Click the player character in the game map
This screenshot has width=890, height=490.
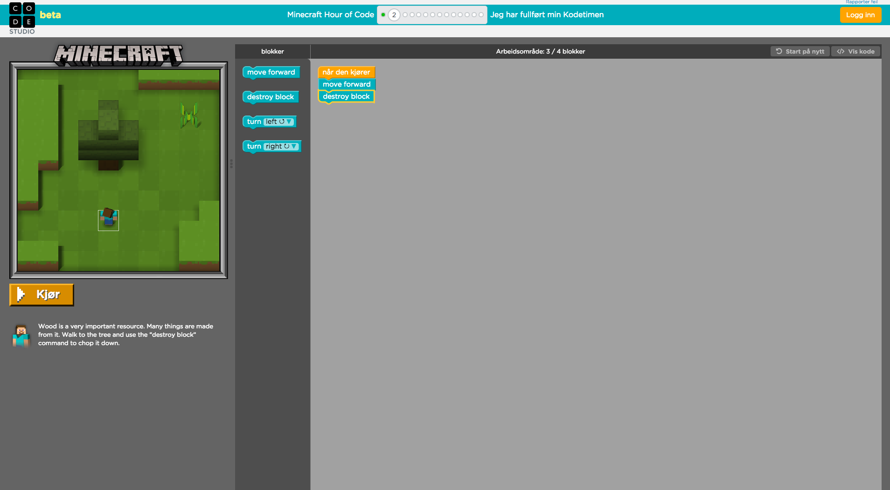point(108,219)
